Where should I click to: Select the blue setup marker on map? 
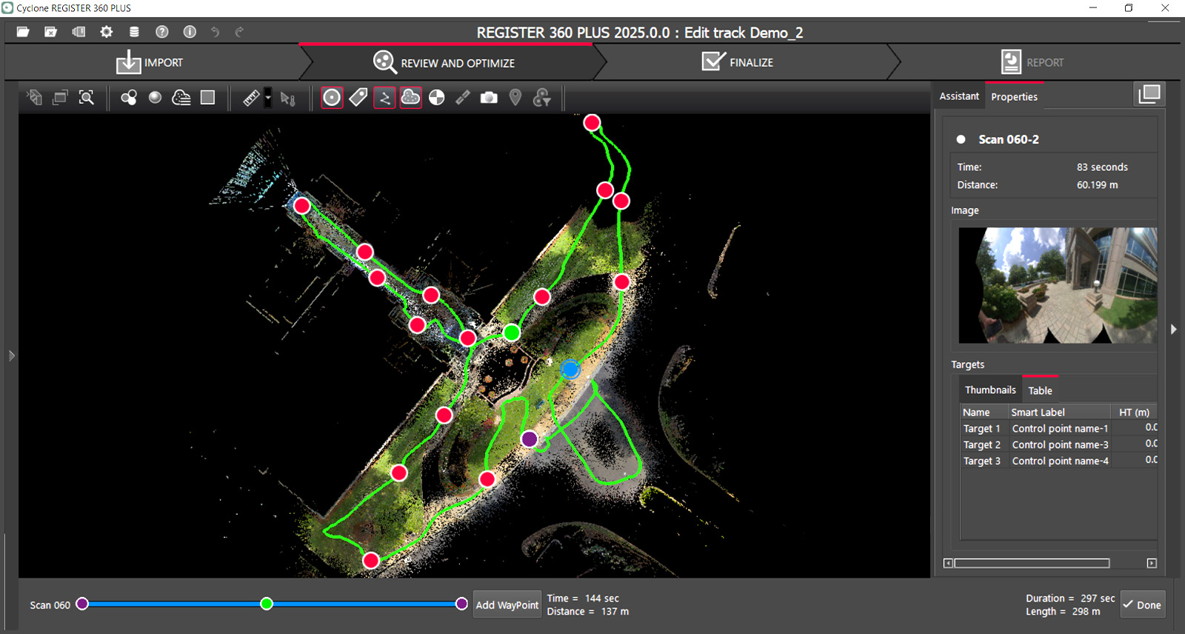(x=570, y=368)
